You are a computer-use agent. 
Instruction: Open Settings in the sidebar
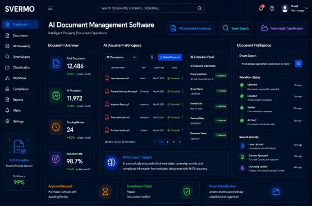tap(20, 121)
